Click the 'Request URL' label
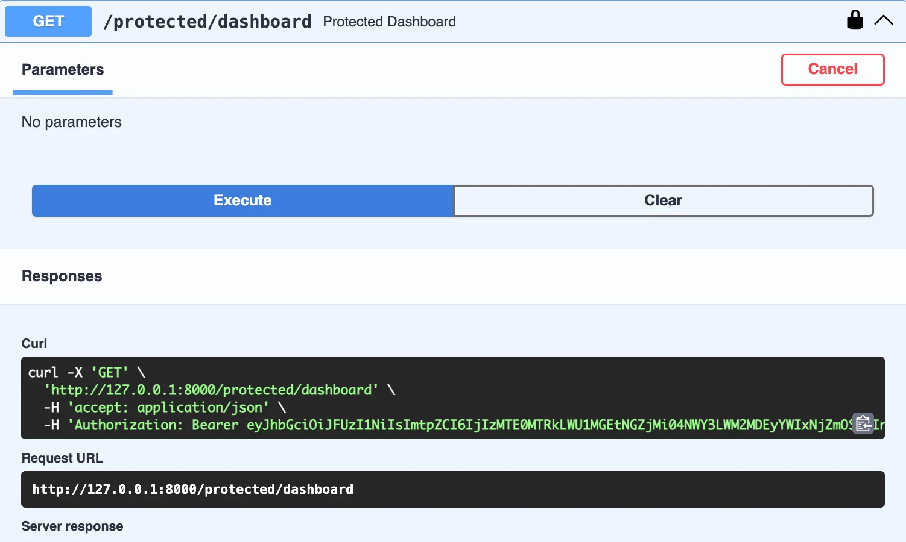Image resolution: width=906 pixels, height=542 pixels. click(x=62, y=458)
